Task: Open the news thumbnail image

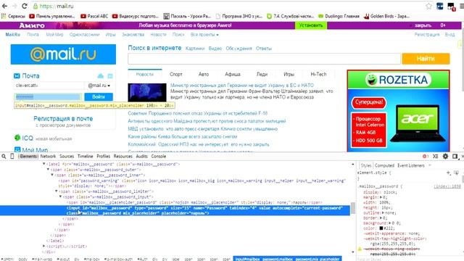Action: (x=147, y=93)
